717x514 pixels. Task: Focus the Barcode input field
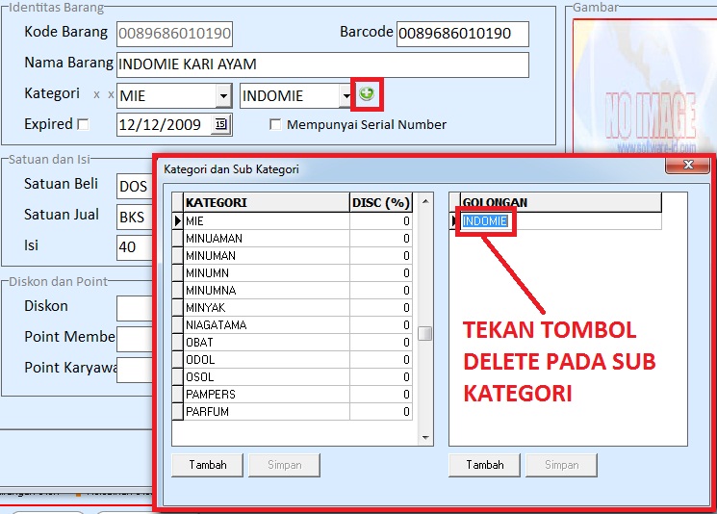(x=463, y=34)
